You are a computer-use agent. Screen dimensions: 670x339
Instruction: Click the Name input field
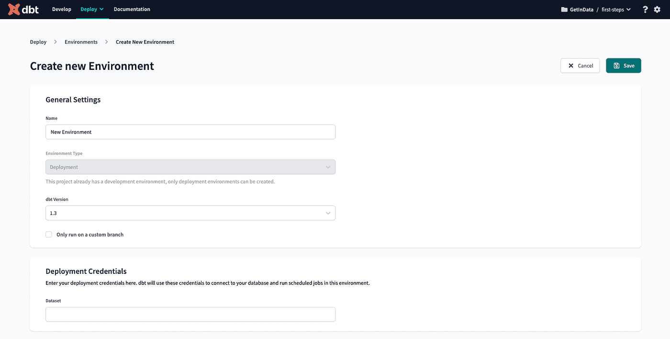point(190,132)
